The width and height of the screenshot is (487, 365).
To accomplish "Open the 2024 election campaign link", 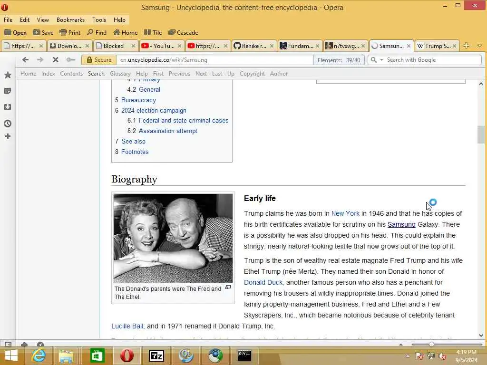I will click(154, 110).
